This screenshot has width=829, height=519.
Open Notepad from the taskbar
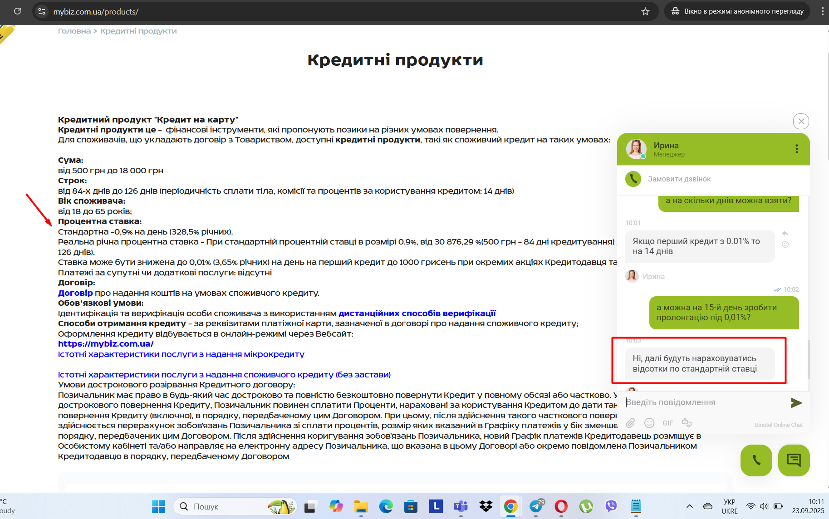(636, 506)
